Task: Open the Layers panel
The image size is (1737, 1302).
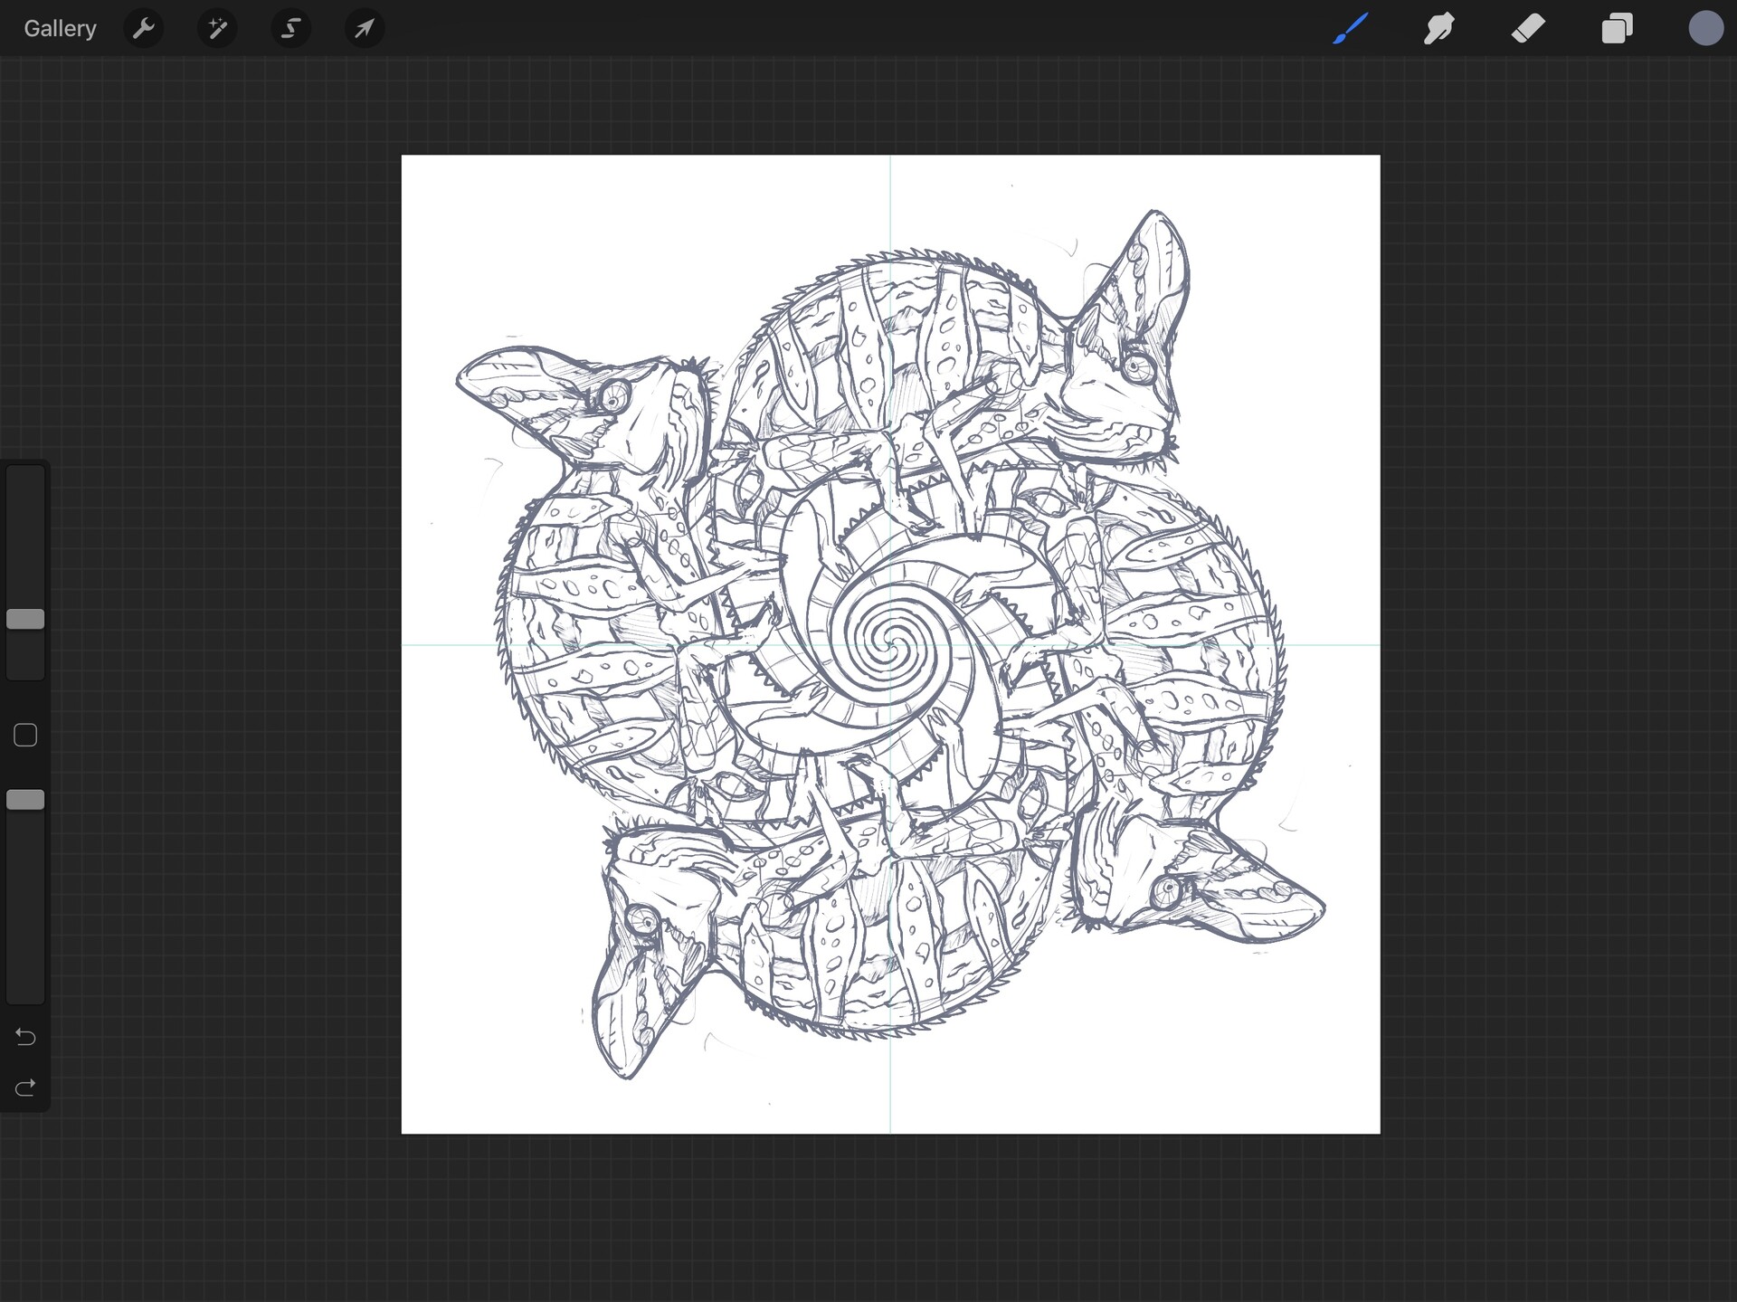Action: (x=1617, y=28)
